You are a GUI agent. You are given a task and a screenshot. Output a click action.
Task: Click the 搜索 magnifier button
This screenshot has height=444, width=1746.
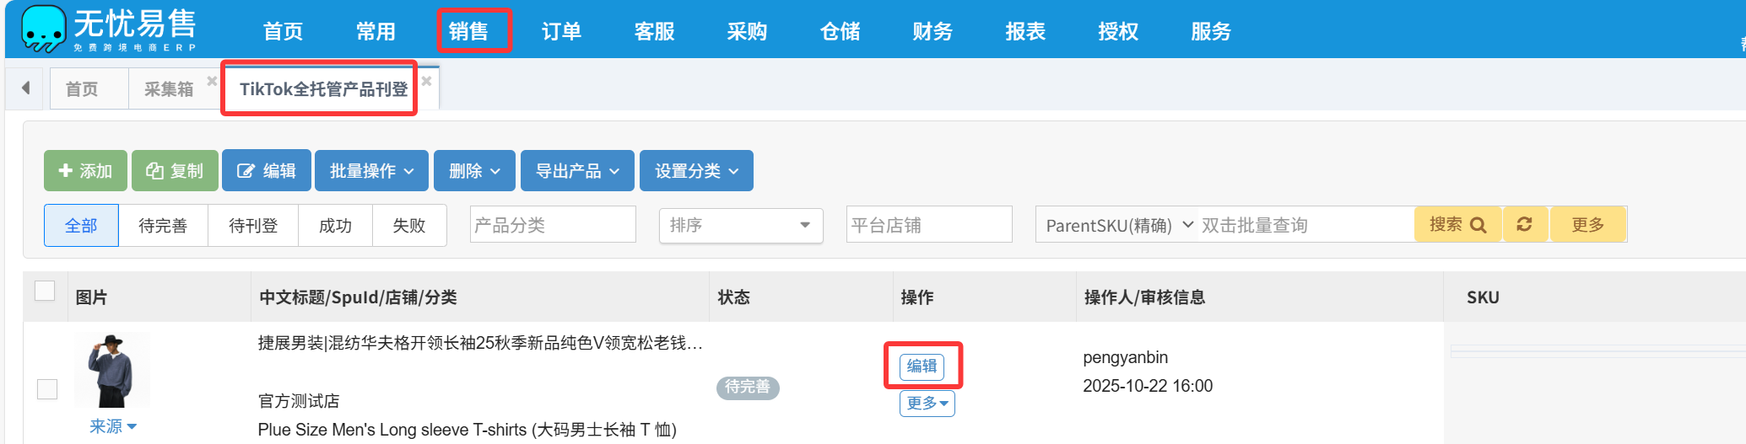coord(1457,224)
